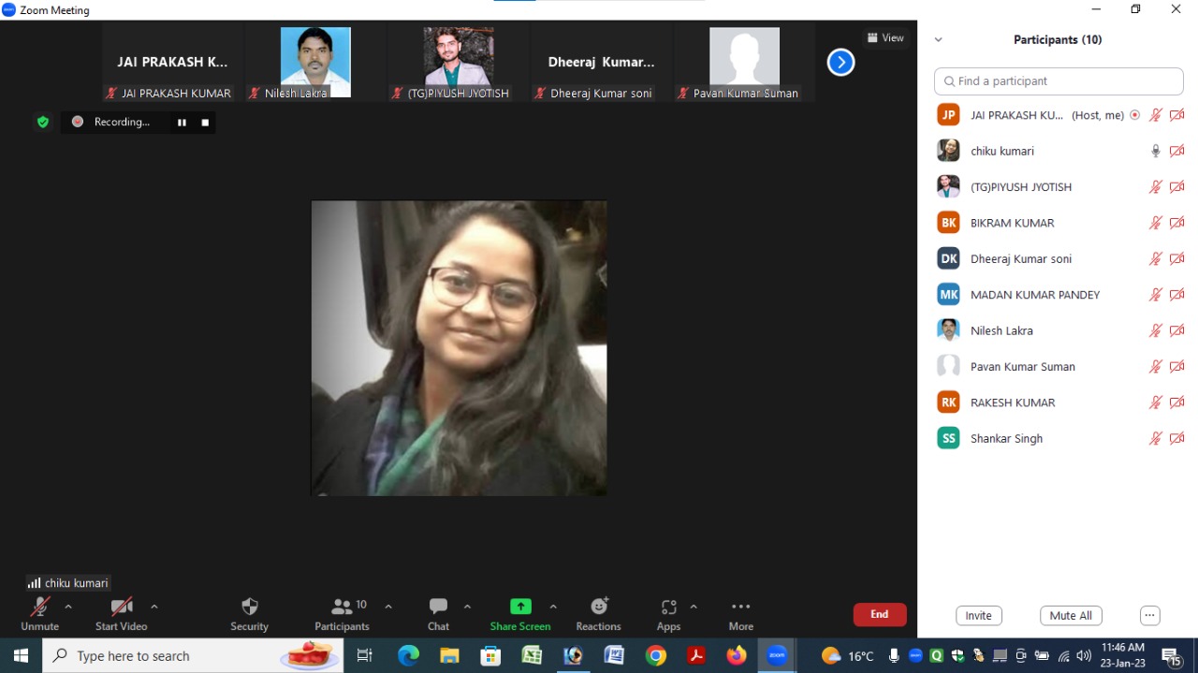Stop the recording
This screenshot has width=1198, height=673.
tap(205, 123)
